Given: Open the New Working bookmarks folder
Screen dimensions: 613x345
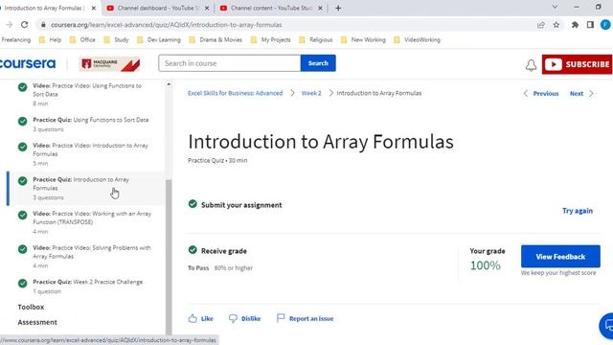Looking at the screenshot, I should tap(364, 40).
